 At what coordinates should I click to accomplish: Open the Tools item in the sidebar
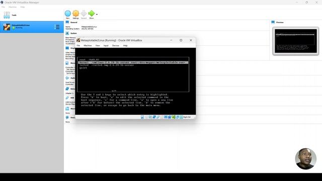[x=32, y=15]
